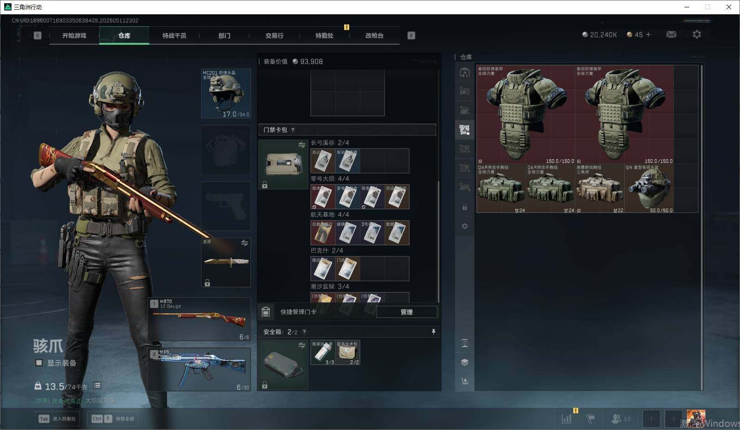This screenshot has width=740, height=430.
Task: Toggle the pin icon on 安全箱 header
Action: pos(433,332)
